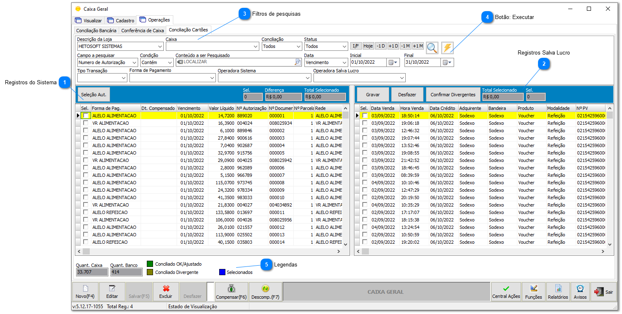Open the Relatórios reports icon
Image resolution: width=622 pixels, height=314 pixels.
558,292
